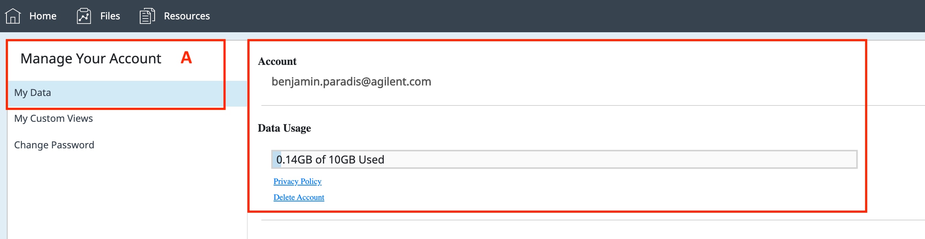Viewport: 925px width, 239px height.
Task: Click the Files chart icon
Action: click(84, 16)
